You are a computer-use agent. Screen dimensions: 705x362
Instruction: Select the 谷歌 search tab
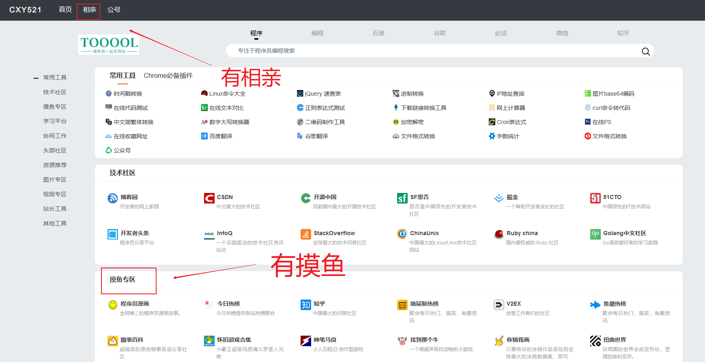pyautogui.click(x=440, y=33)
